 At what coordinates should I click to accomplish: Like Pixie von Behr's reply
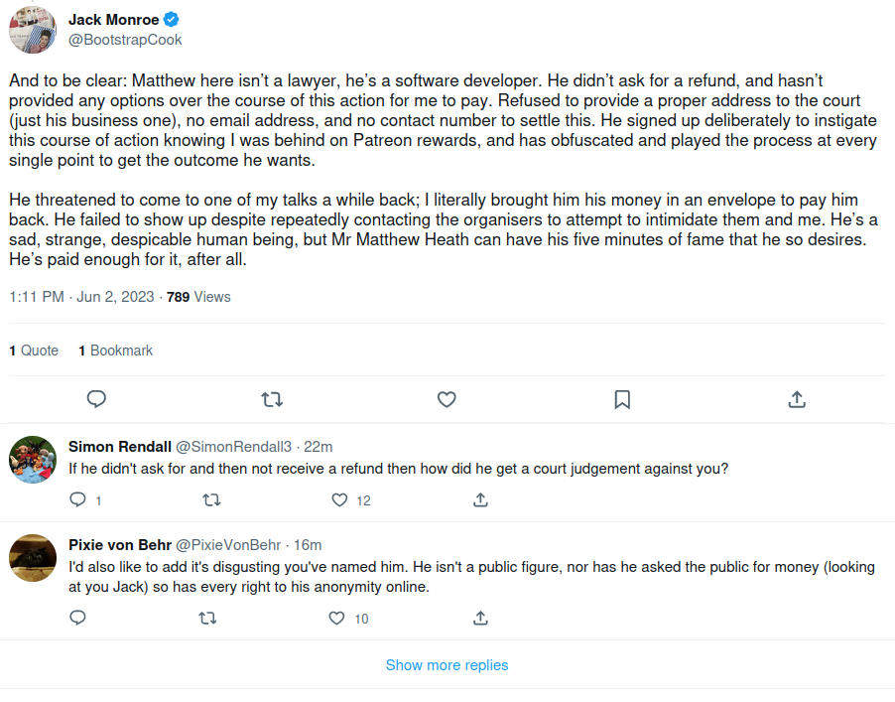pos(337,618)
